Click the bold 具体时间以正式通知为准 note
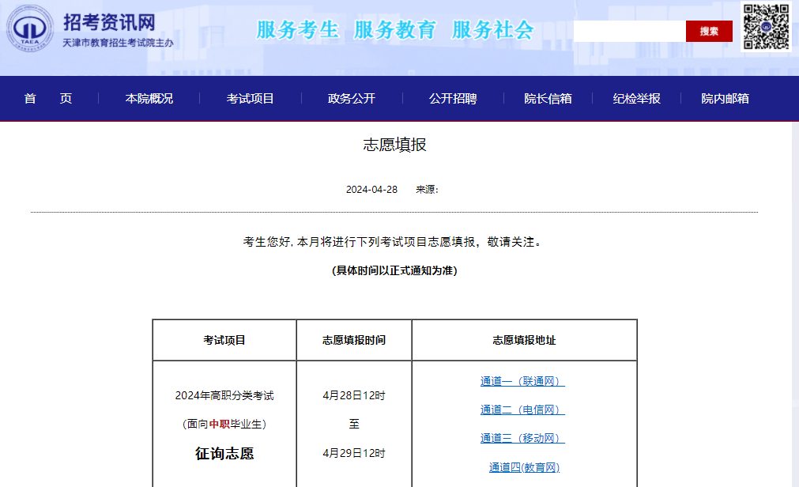This screenshot has width=799, height=487. click(394, 270)
